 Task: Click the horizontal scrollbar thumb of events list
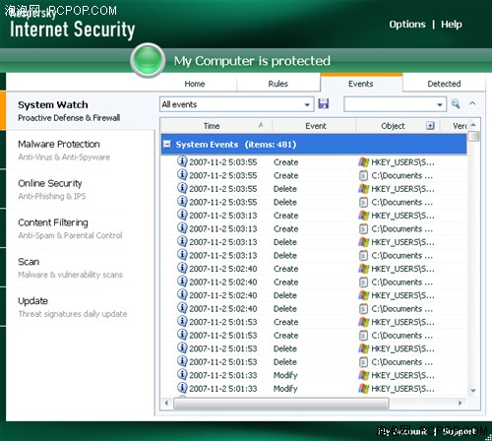point(281,403)
